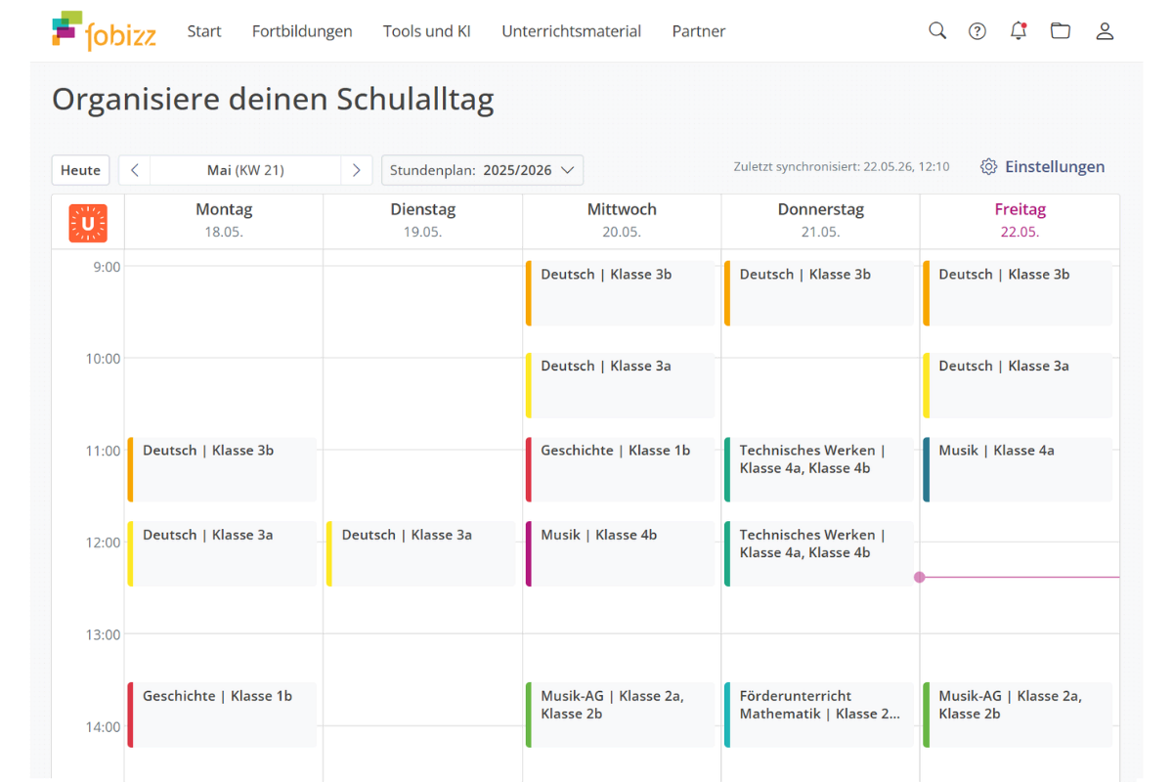Open the user profile icon

click(1105, 30)
